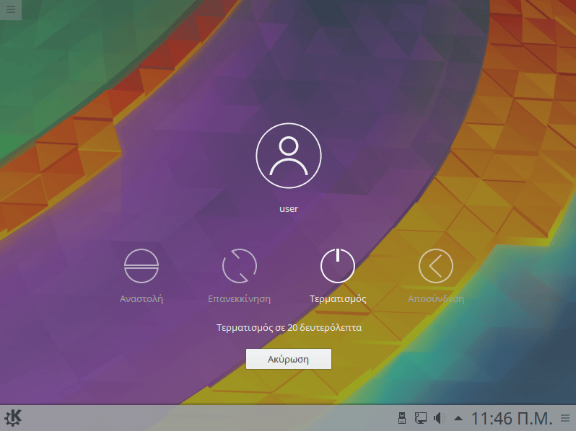Cancel shutdown with the Ακύρωση button
The height and width of the screenshot is (431, 576).
tap(289, 359)
